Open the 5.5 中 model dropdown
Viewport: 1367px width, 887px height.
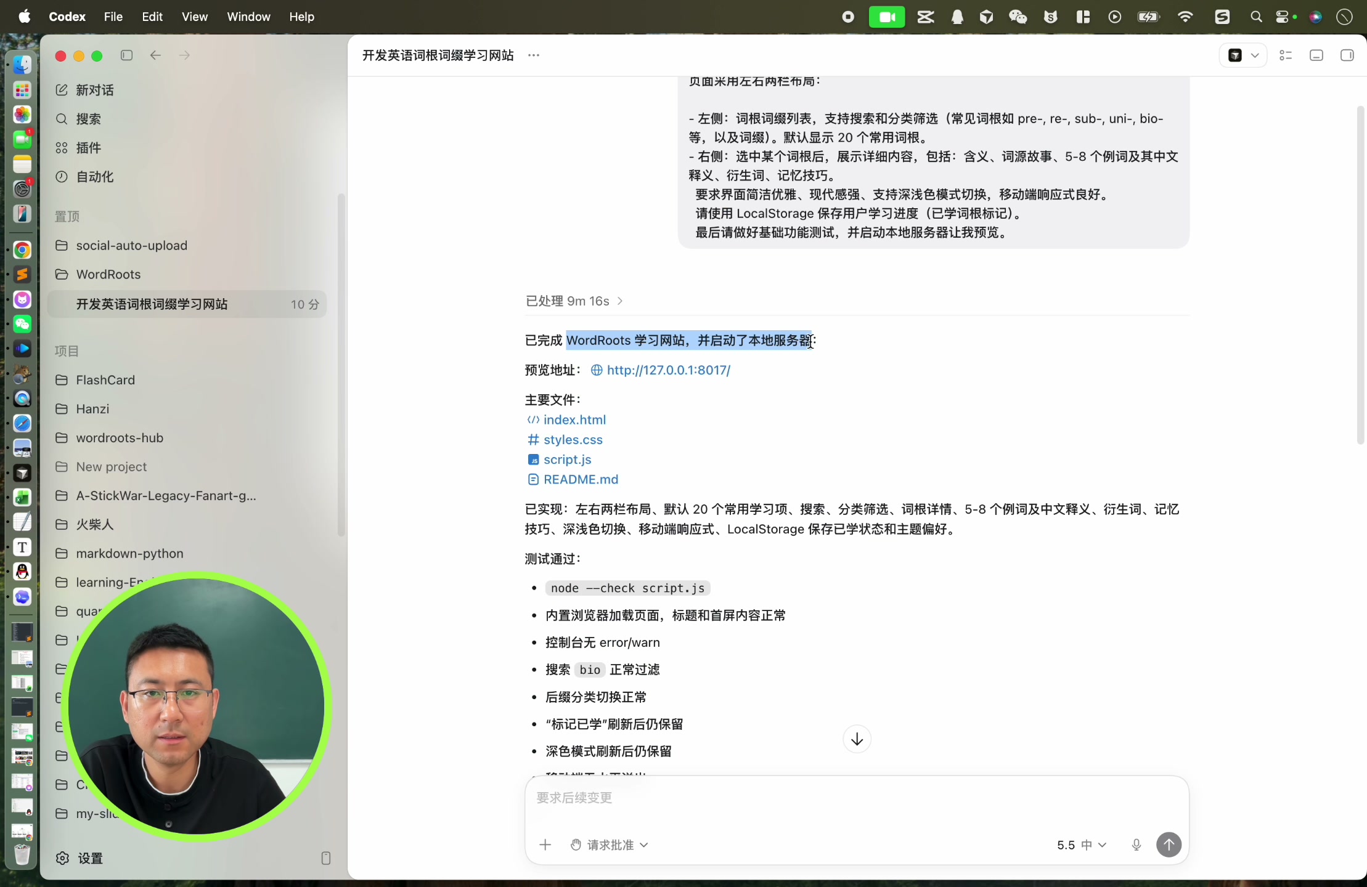[x=1082, y=845]
